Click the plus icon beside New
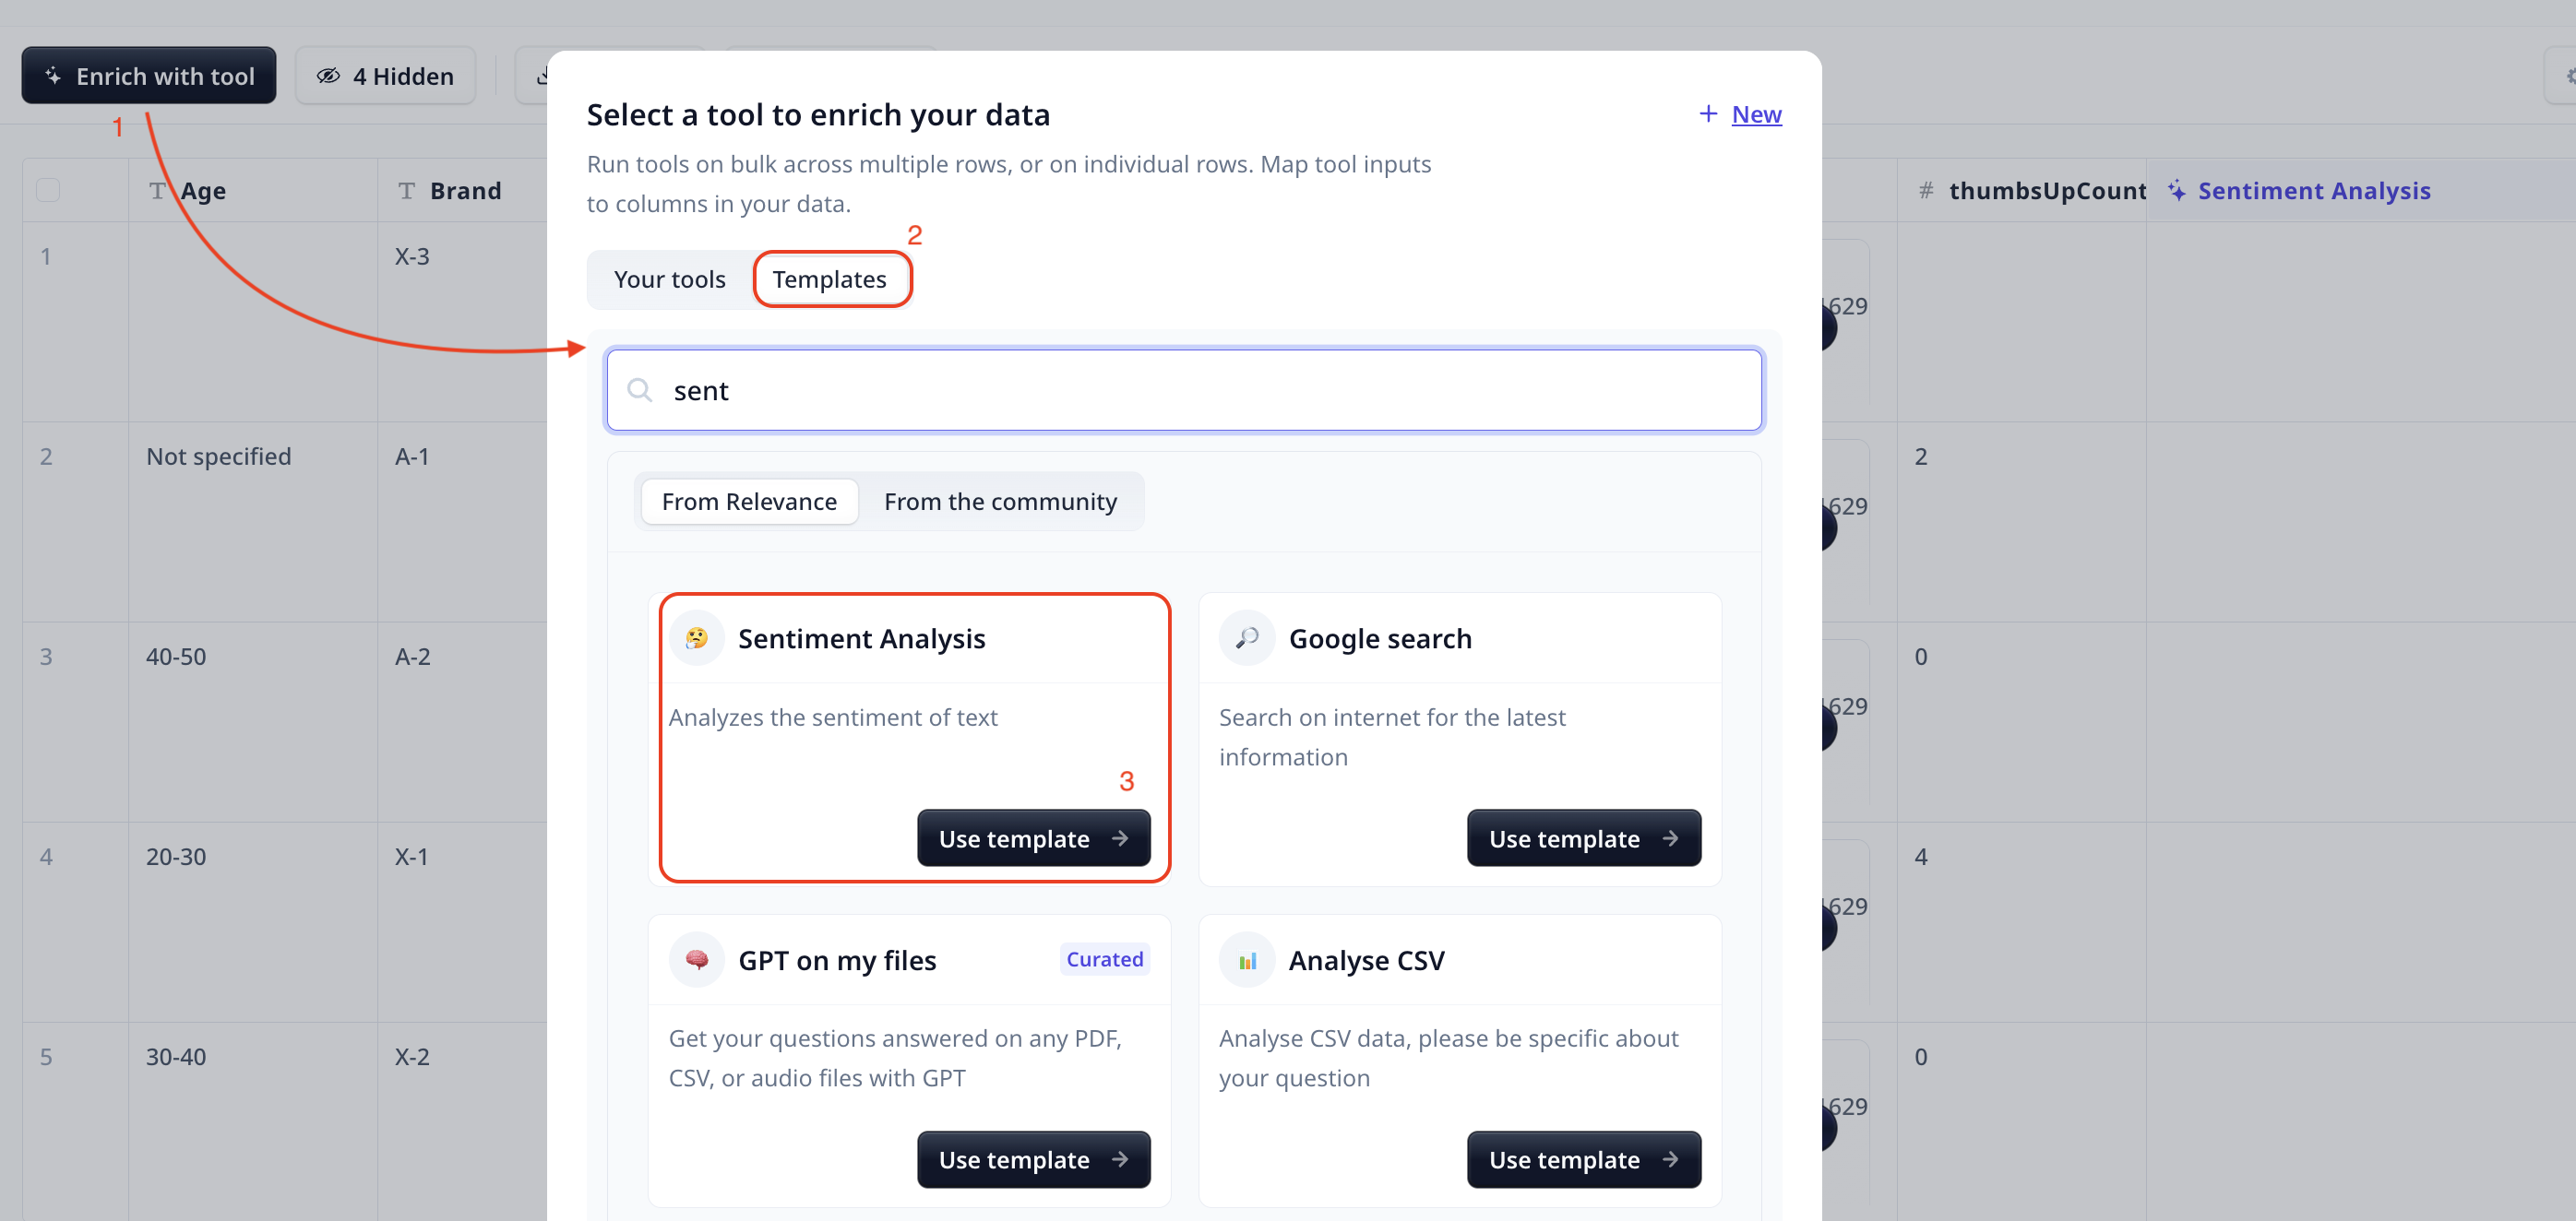 pos(1708,114)
